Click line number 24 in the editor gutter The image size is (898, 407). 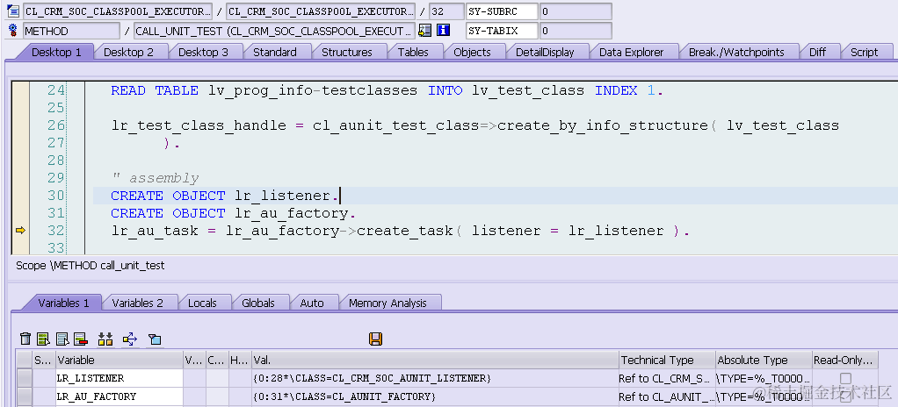(56, 90)
